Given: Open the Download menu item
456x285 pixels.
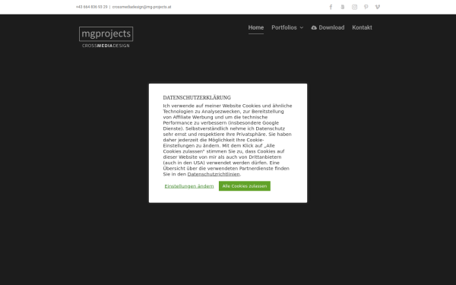Looking at the screenshot, I should pos(328,27).
